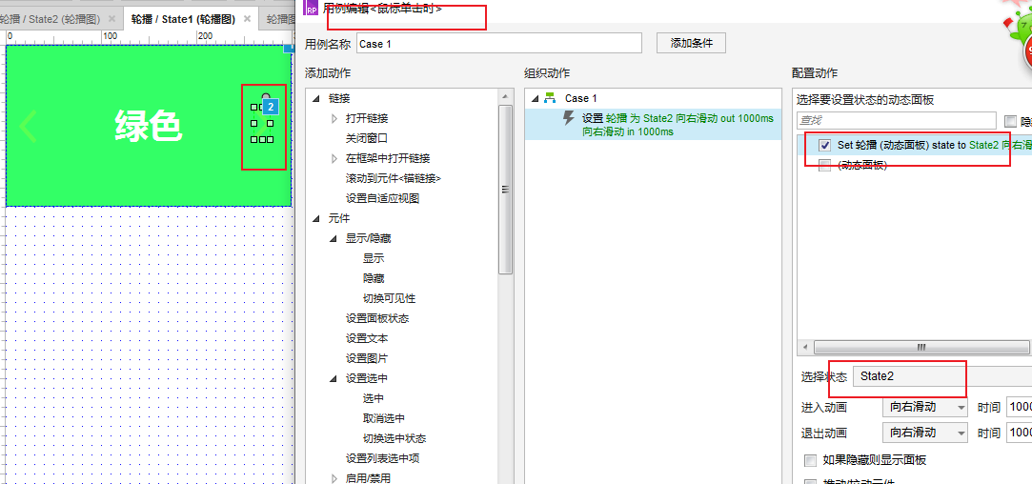Collapse the 链接 action group
The image size is (1032, 484).
point(317,98)
